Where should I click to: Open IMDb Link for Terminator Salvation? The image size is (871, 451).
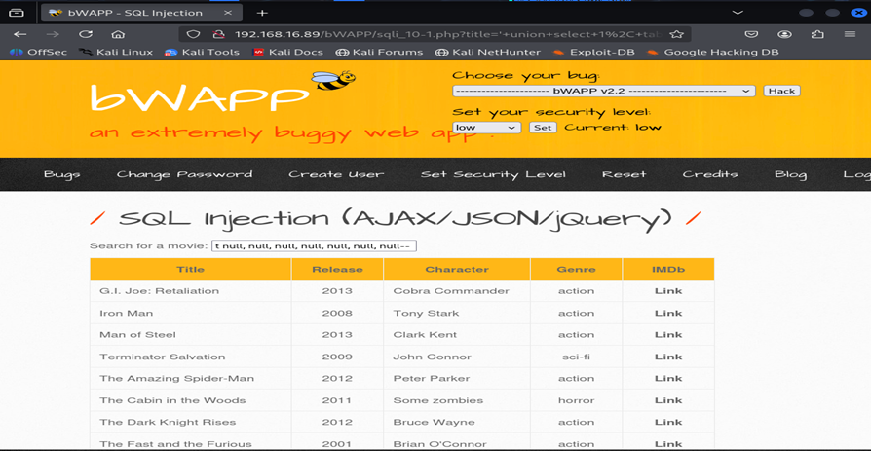pos(668,357)
